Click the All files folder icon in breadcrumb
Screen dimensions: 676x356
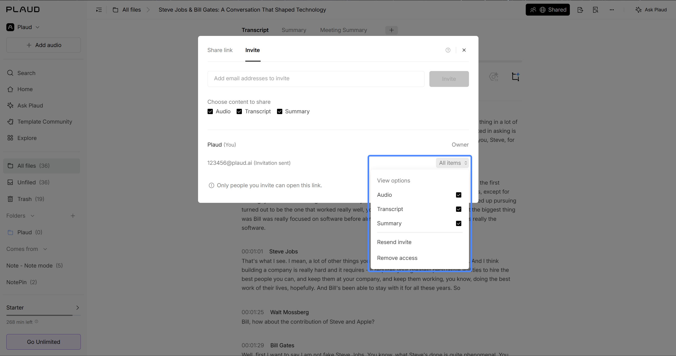tap(115, 10)
